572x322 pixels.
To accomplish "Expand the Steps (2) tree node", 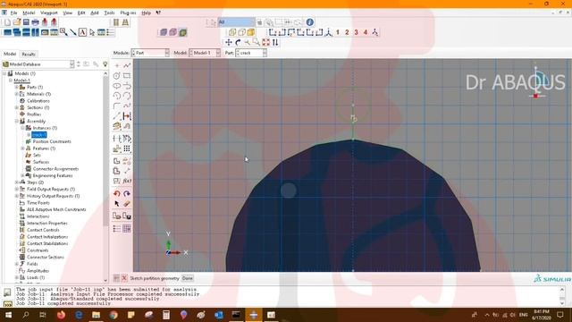I will 16,182.
